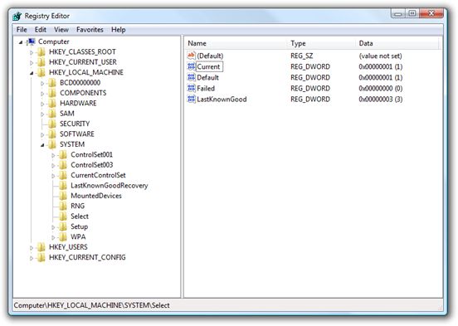Select the LastKnownGoodRecovery tree label
The width and height of the screenshot is (458, 326).
(110, 186)
